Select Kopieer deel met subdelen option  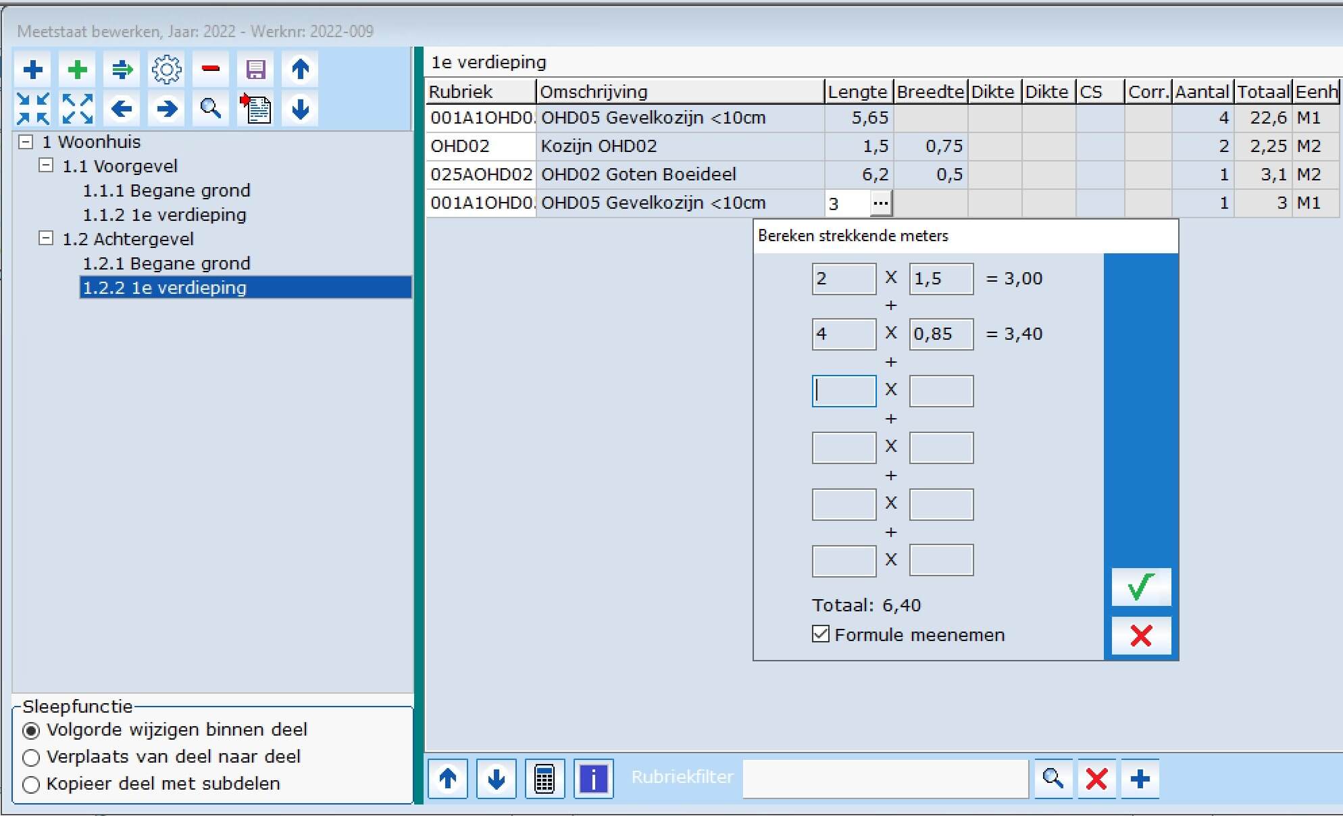(31, 784)
